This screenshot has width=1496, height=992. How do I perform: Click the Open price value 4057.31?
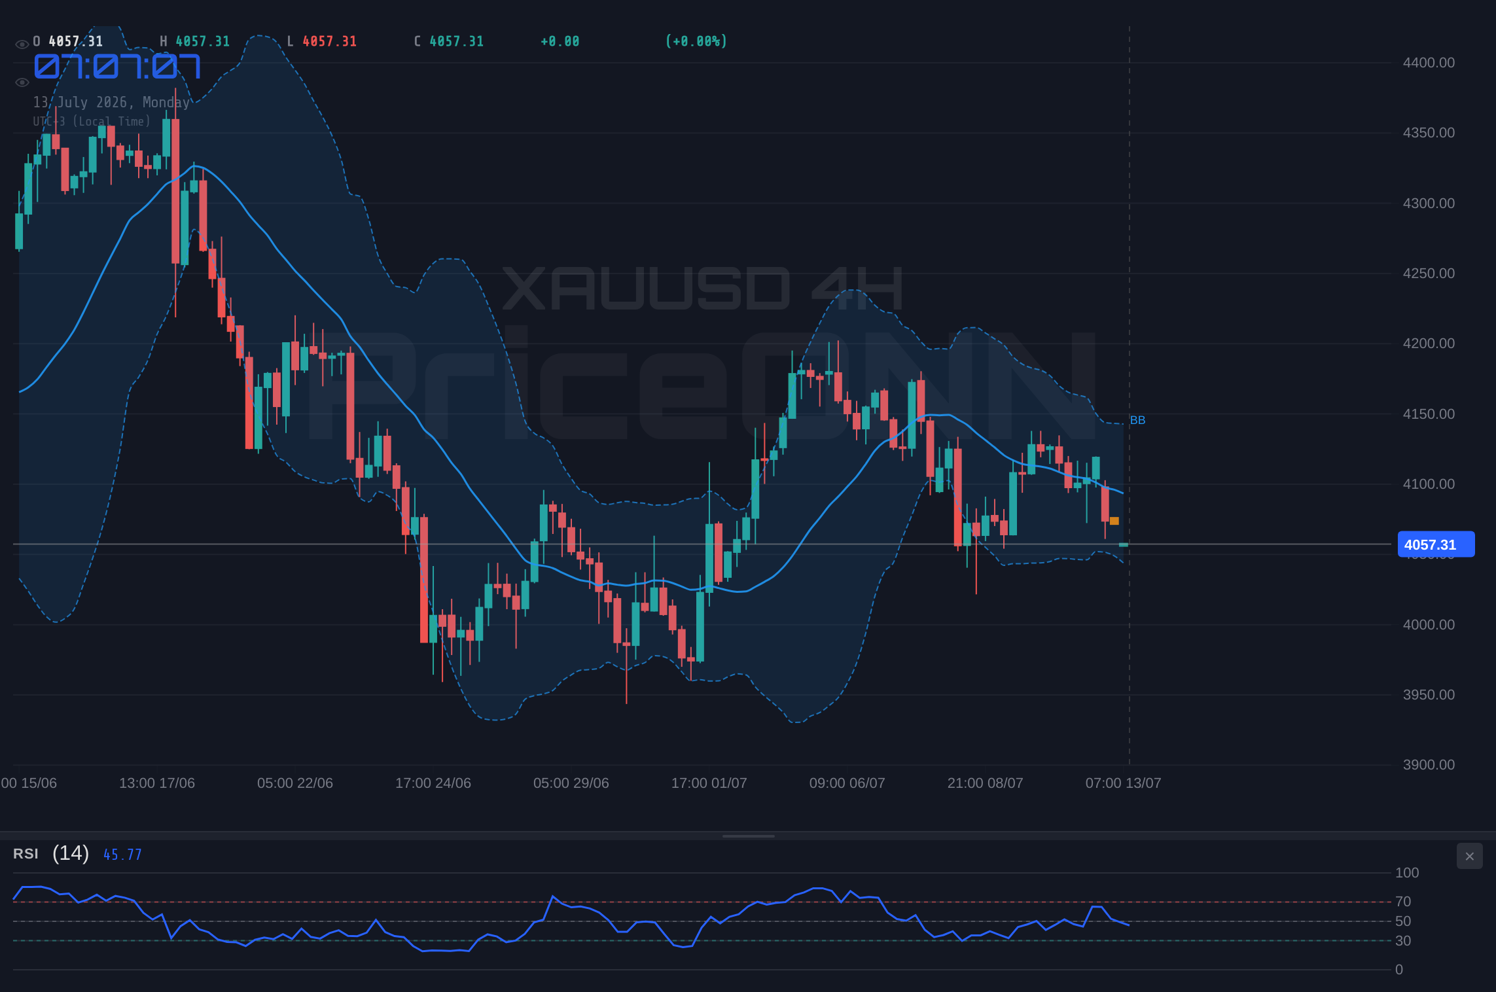[76, 41]
